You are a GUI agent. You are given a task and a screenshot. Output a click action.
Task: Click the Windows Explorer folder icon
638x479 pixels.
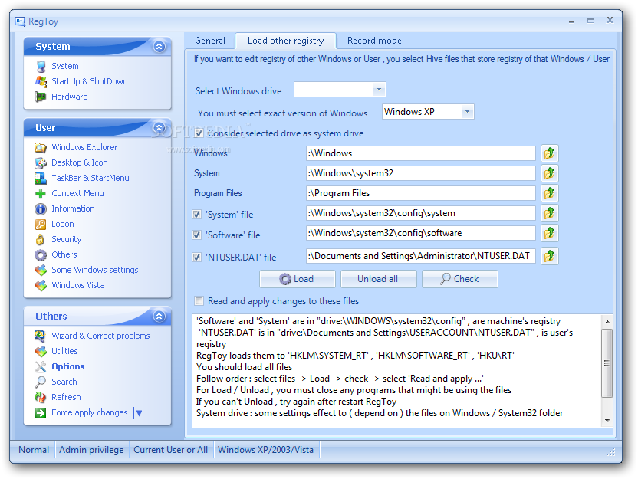point(41,147)
